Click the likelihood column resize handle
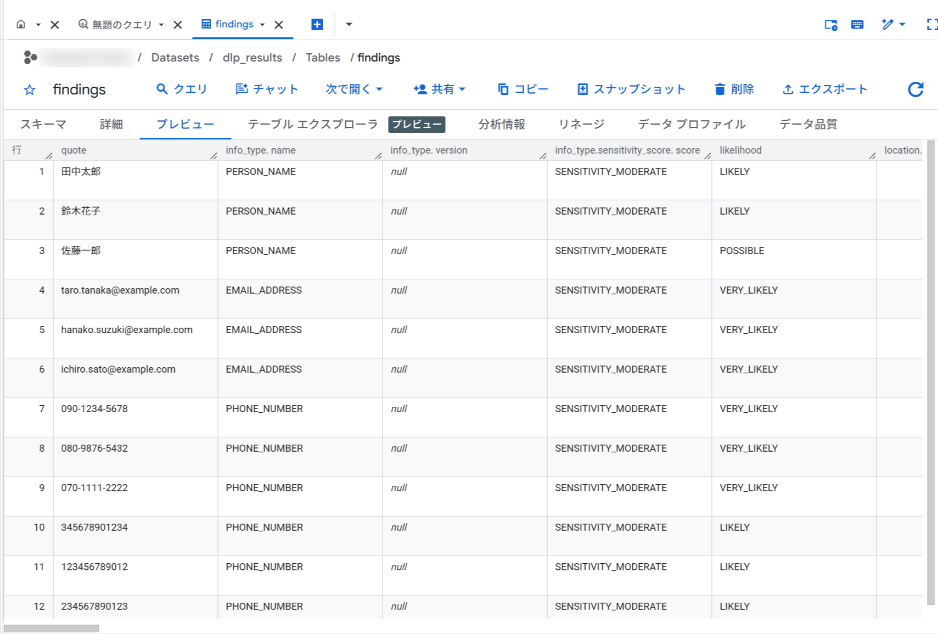The width and height of the screenshot is (938, 634). [872, 156]
